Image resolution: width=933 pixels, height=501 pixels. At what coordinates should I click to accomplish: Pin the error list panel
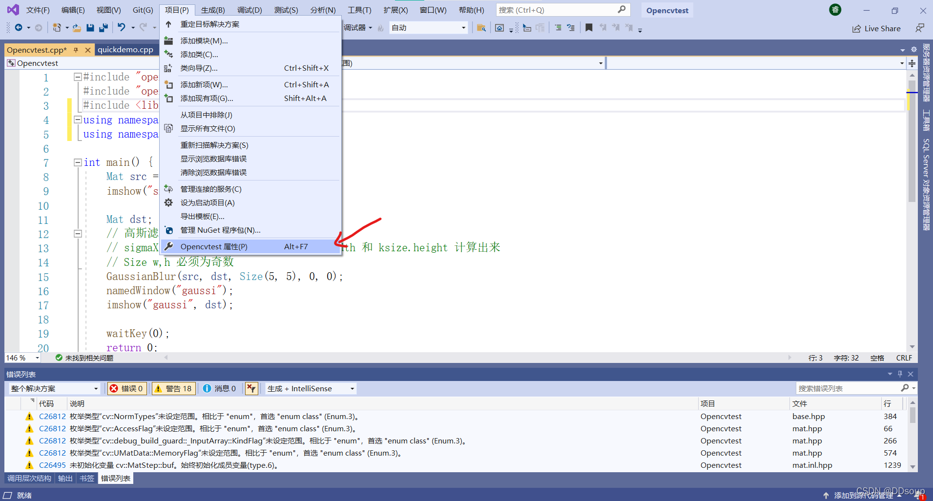(900, 374)
